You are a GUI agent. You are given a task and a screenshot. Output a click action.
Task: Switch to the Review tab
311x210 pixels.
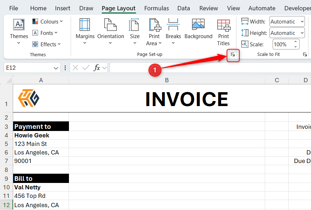208,8
